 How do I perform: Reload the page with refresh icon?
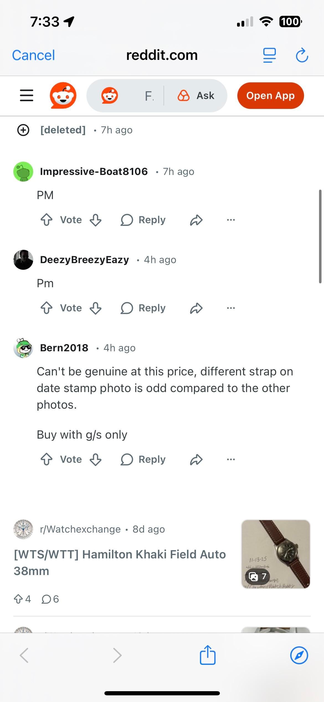[x=302, y=55]
